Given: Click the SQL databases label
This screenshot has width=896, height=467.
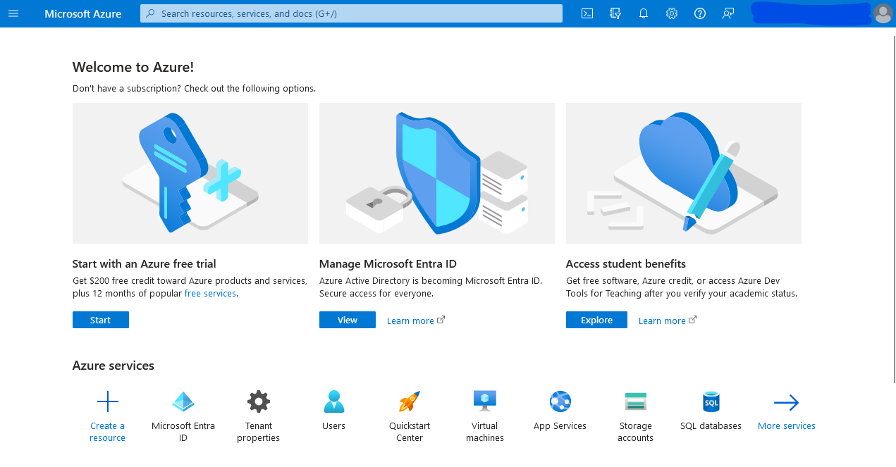Looking at the screenshot, I should point(711,425).
